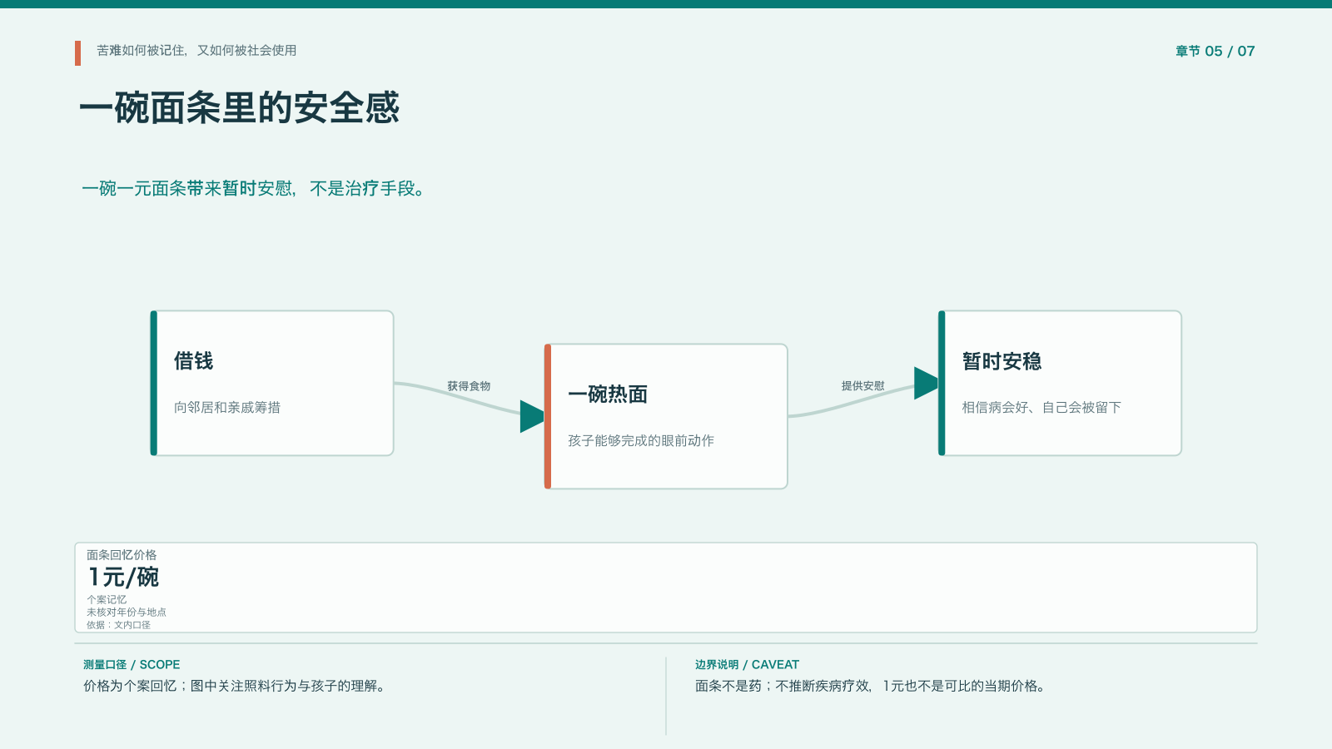Click the 暂时安稳 card heading
The width and height of the screenshot is (1332, 749).
pos(1002,361)
